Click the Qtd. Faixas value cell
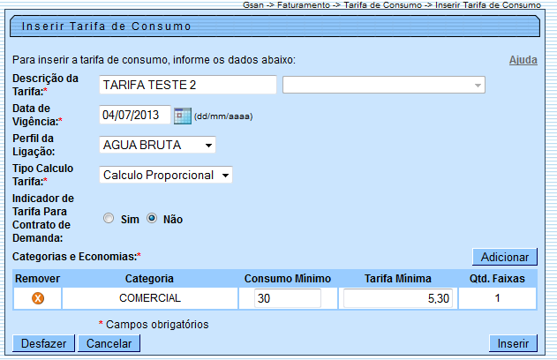This screenshot has width=557, height=360. 498,299
